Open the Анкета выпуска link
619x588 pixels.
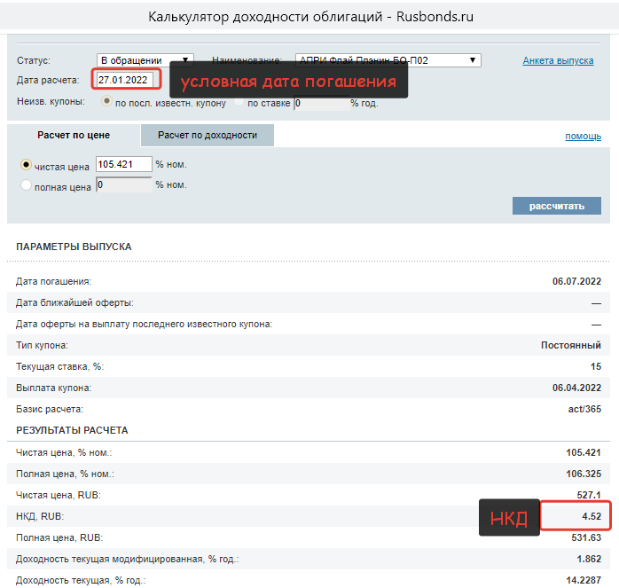[558, 60]
